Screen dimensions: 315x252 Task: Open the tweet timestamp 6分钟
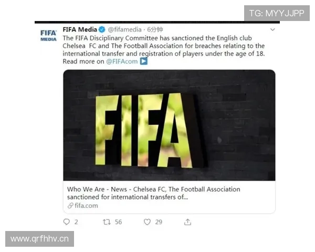tap(155, 29)
